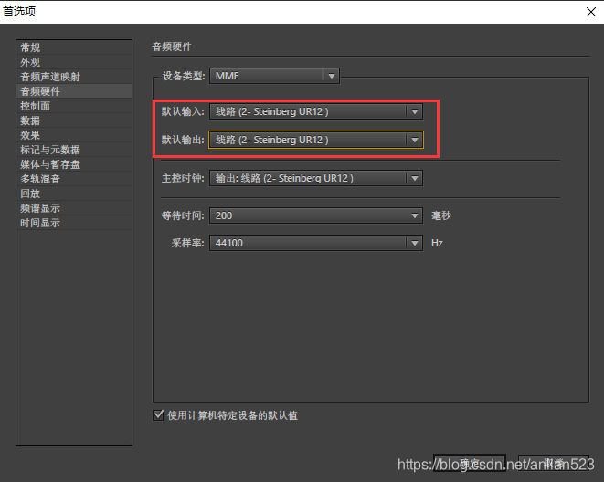Select the 回放 category
604x482 pixels.
74,194
